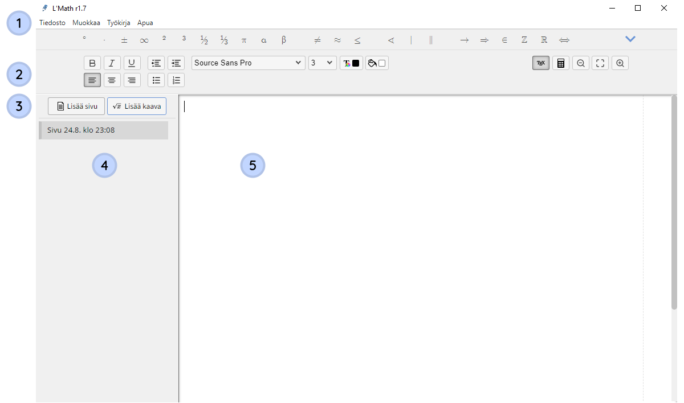This screenshot has width=684, height=403.
Task: Insert the double implication arrow
Action: (484, 40)
